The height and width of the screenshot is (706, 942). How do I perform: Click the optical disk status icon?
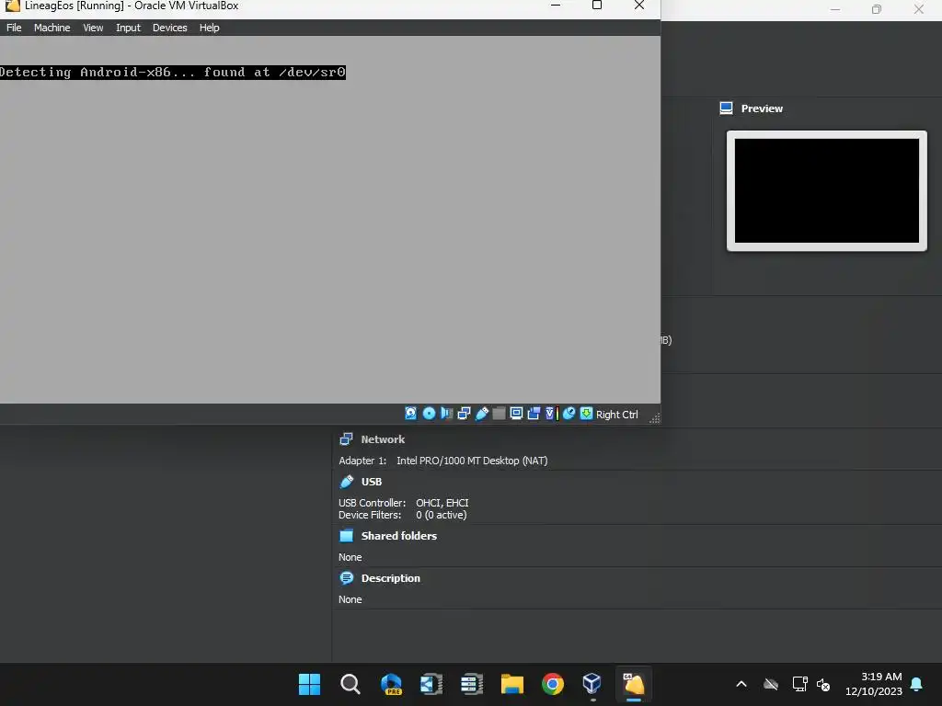(429, 414)
